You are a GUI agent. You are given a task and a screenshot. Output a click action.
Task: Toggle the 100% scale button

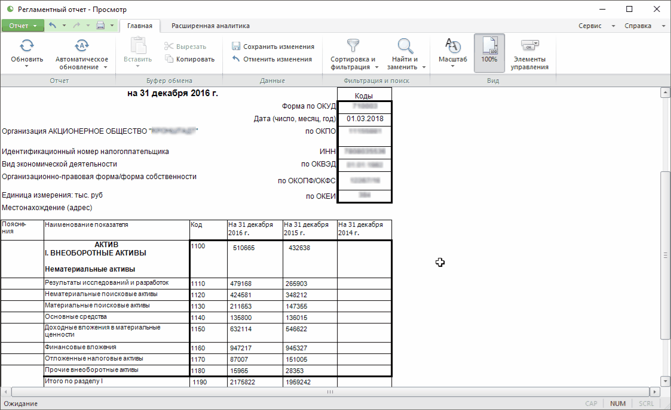[489, 53]
